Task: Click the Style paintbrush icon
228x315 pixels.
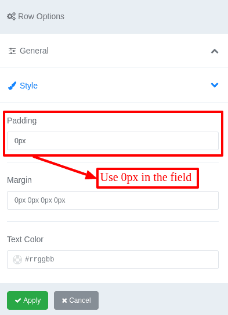Action: (12, 86)
